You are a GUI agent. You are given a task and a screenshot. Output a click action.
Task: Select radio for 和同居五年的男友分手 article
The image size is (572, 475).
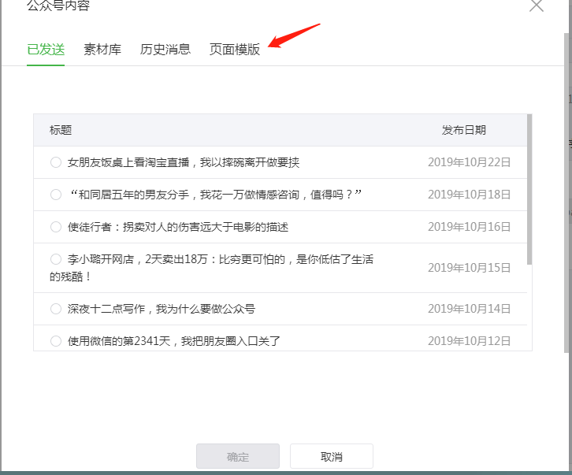[x=56, y=195]
